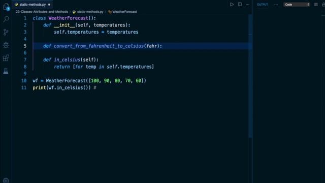Click line number 5 in gutter
The image size is (325, 183).
[x=25, y=46]
